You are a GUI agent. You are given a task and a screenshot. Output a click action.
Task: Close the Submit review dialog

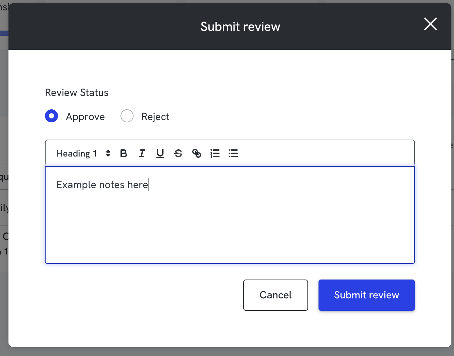coord(430,24)
